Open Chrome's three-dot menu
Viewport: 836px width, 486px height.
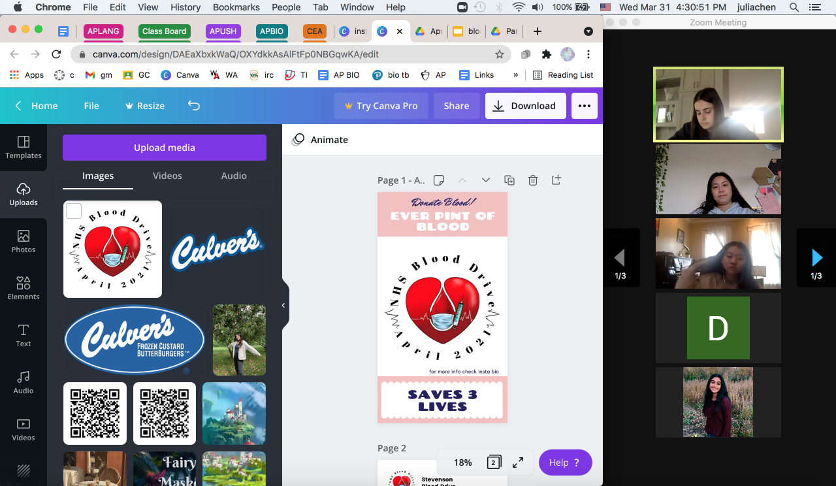pyautogui.click(x=588, y=54)
